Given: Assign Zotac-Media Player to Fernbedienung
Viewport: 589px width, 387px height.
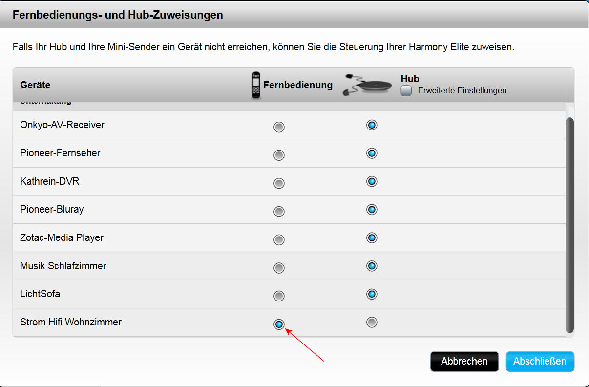Looking at the screenshot, I should point(279,240).
